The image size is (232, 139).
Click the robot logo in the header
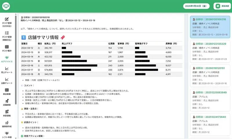tap(6, 6)
